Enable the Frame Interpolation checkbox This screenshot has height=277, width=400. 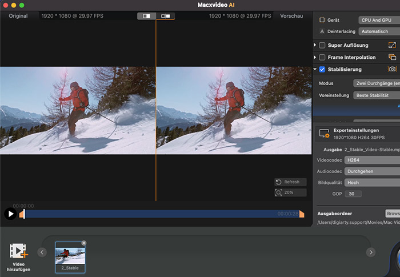tap(322, 57)
